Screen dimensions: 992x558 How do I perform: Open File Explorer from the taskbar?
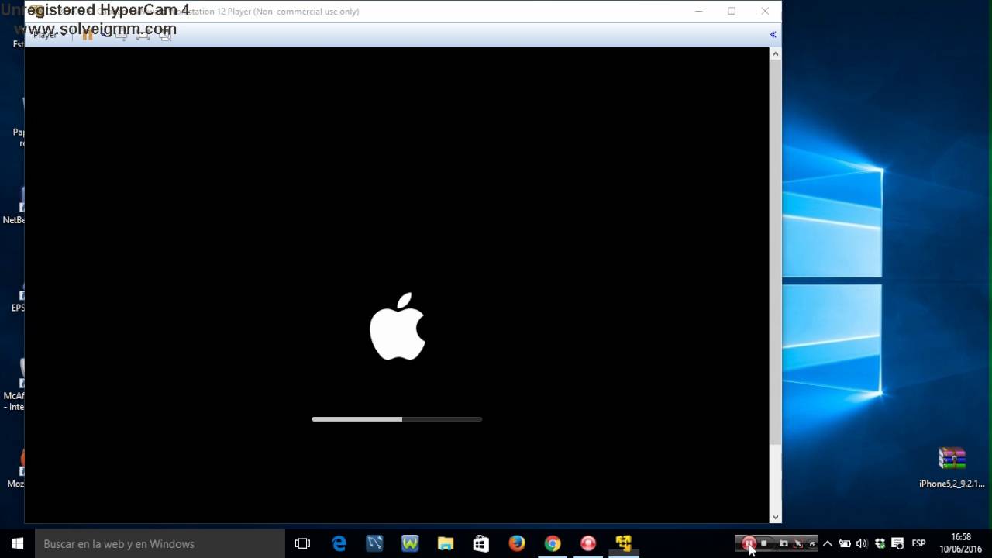tap(446, 544)
